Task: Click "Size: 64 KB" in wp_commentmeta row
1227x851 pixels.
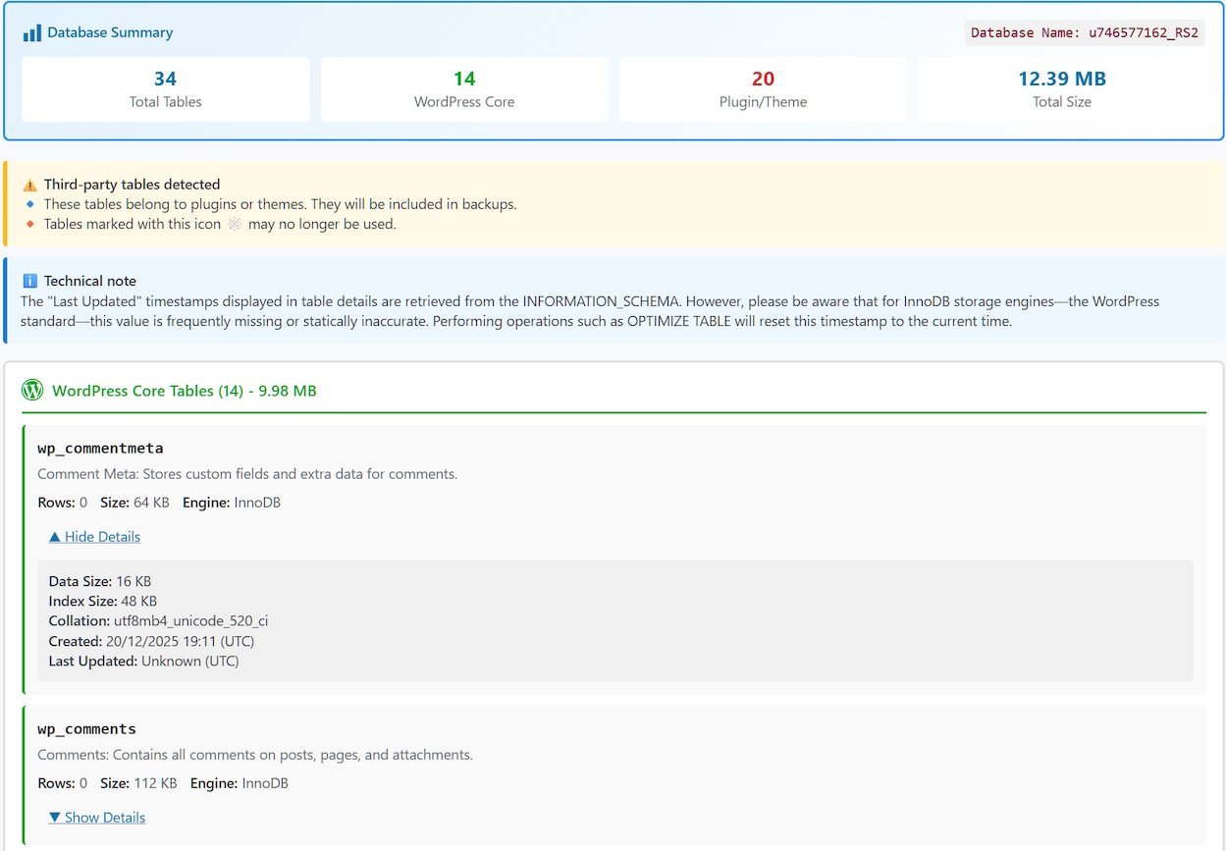Action: (135, 503)
